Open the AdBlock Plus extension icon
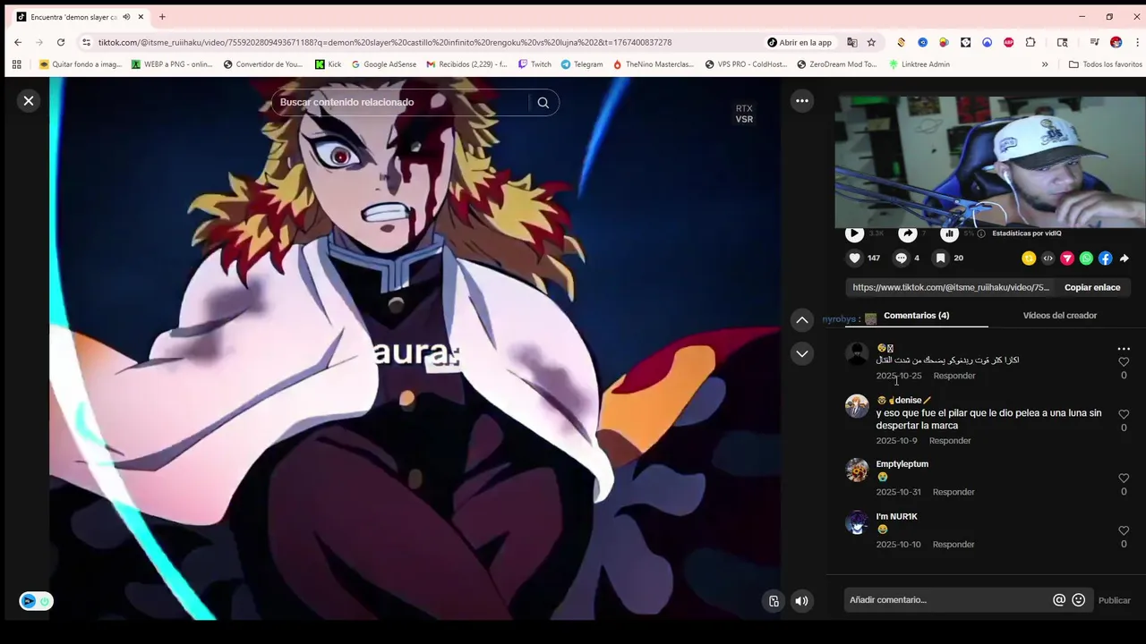 (1008, 42)
